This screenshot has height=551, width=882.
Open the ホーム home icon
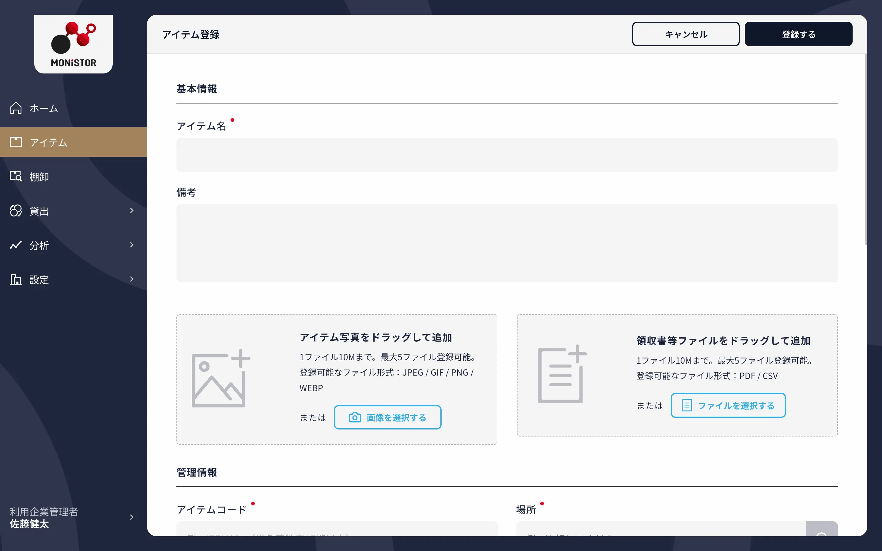[16, 108]
